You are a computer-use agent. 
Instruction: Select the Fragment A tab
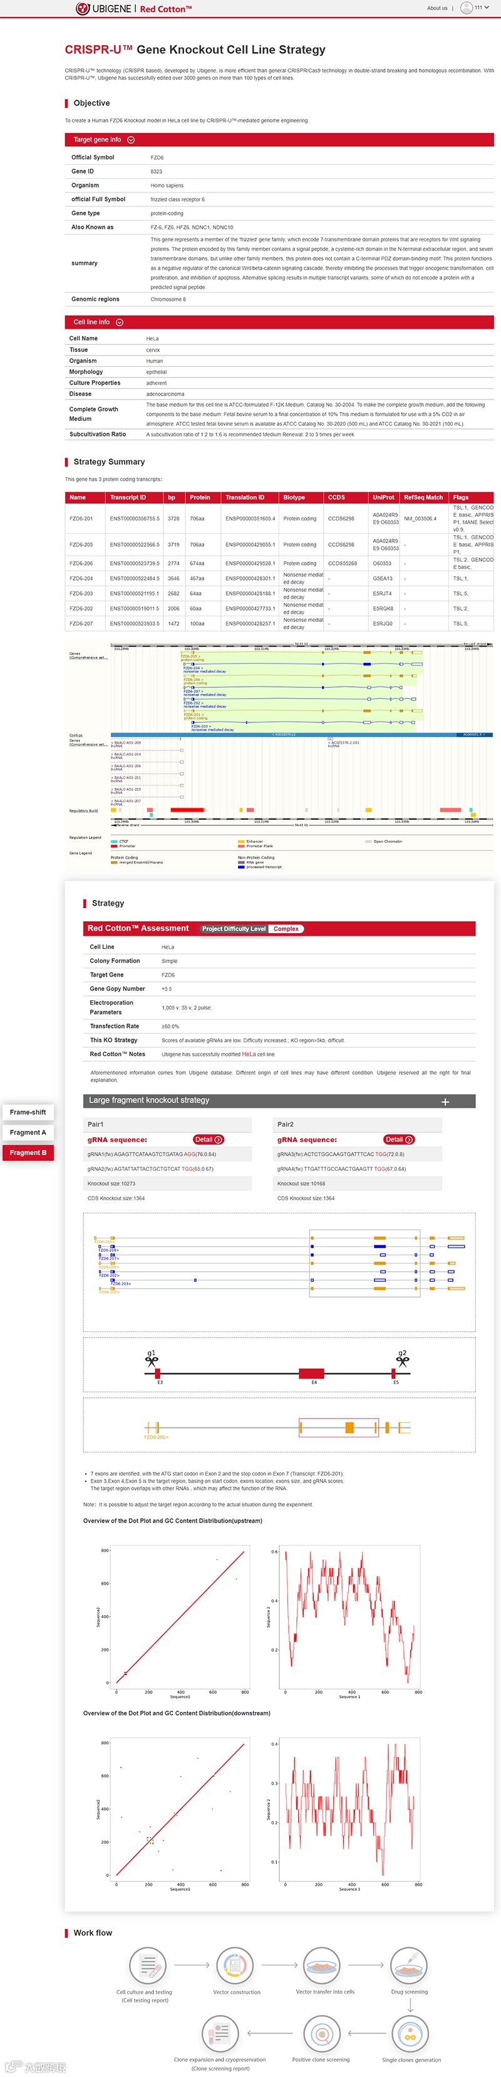[x=28, y=1132]
